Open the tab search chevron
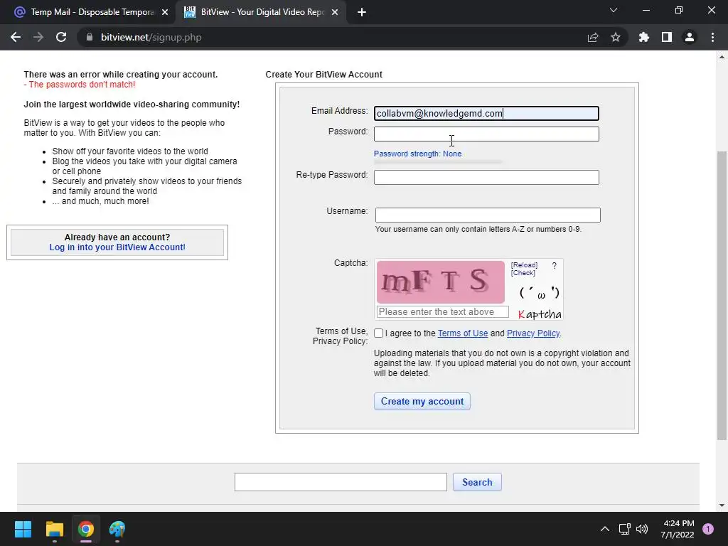Image resolution: width=728 pixels, height=546 pixels. coord(614,10)
